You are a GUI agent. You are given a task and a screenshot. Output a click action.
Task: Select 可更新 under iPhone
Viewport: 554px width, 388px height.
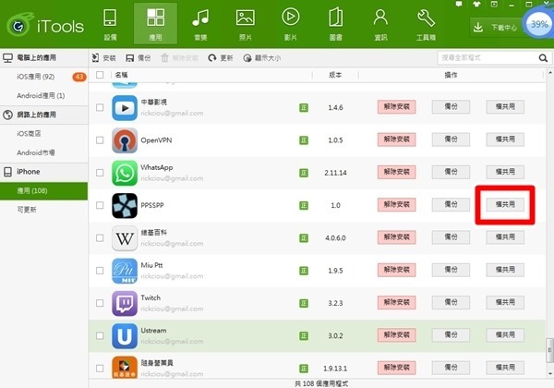pos(43,210)
